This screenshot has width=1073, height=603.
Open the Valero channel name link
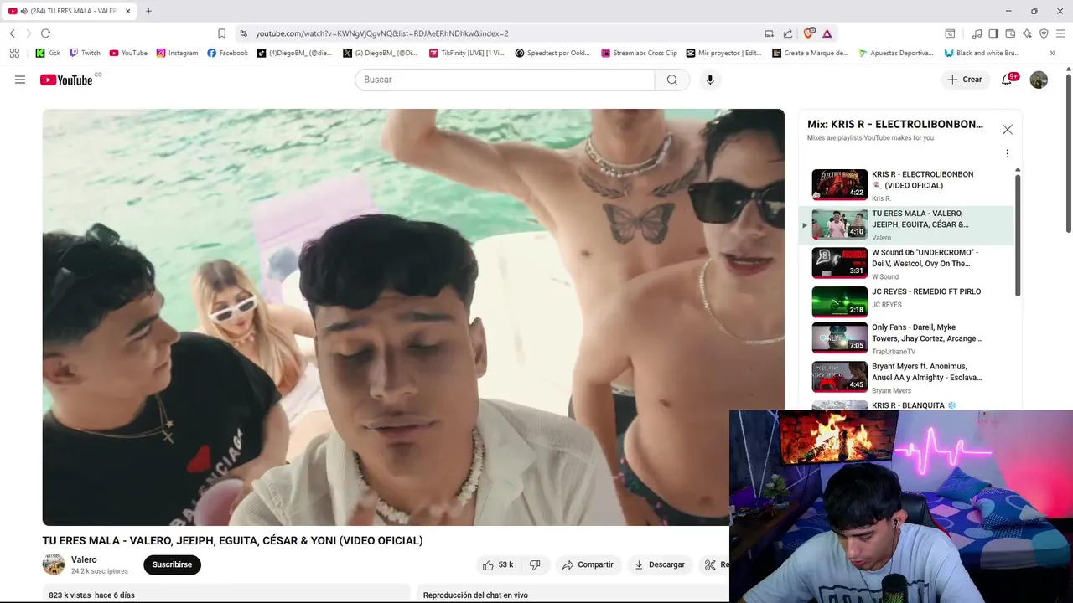click(84, 559)
